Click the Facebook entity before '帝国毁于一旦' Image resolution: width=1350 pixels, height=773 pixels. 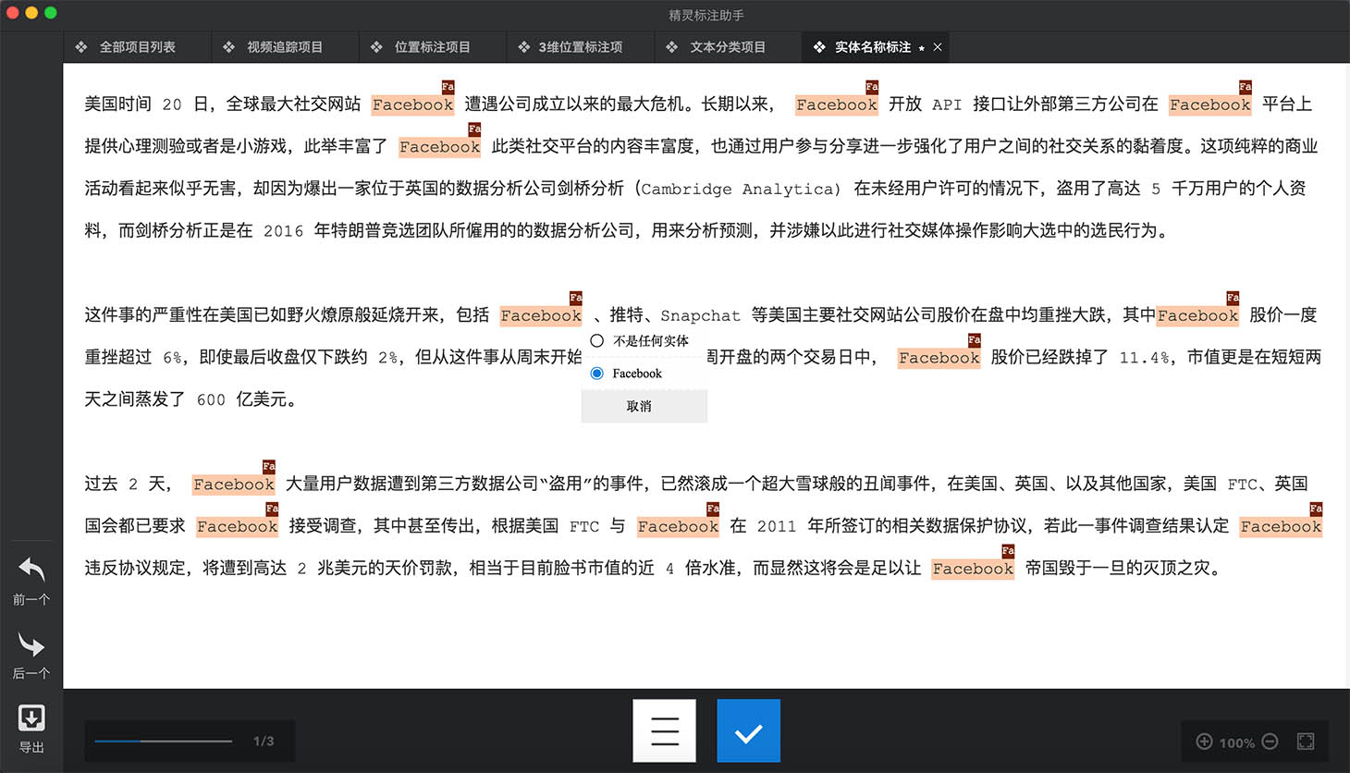click(973, 569)
